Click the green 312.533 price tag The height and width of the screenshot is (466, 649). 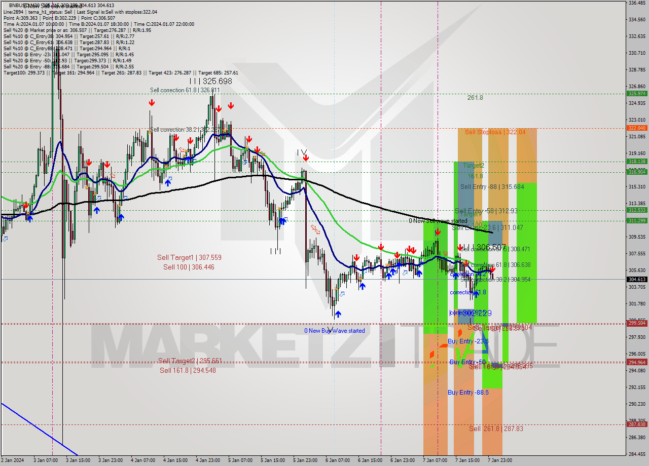(x=637, y=210)
